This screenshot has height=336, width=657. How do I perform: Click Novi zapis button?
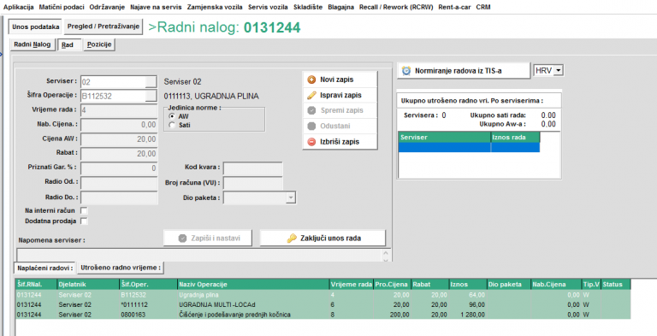coord(340,80)
